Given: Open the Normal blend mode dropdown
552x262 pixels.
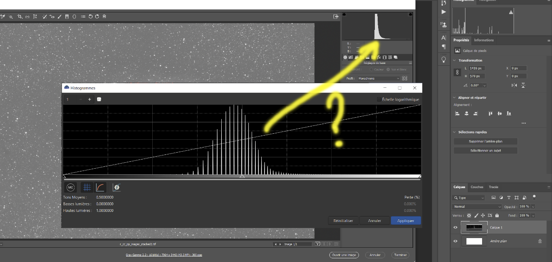Looking at the screenshot, I should [x=477, y=207].
